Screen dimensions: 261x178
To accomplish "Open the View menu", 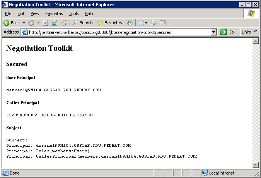I will point(35,13).
